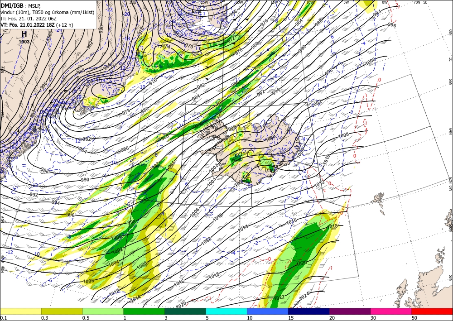Click the '1024' isobar label
The height and width of the screenshot is (321, 453).
(304, 295)
